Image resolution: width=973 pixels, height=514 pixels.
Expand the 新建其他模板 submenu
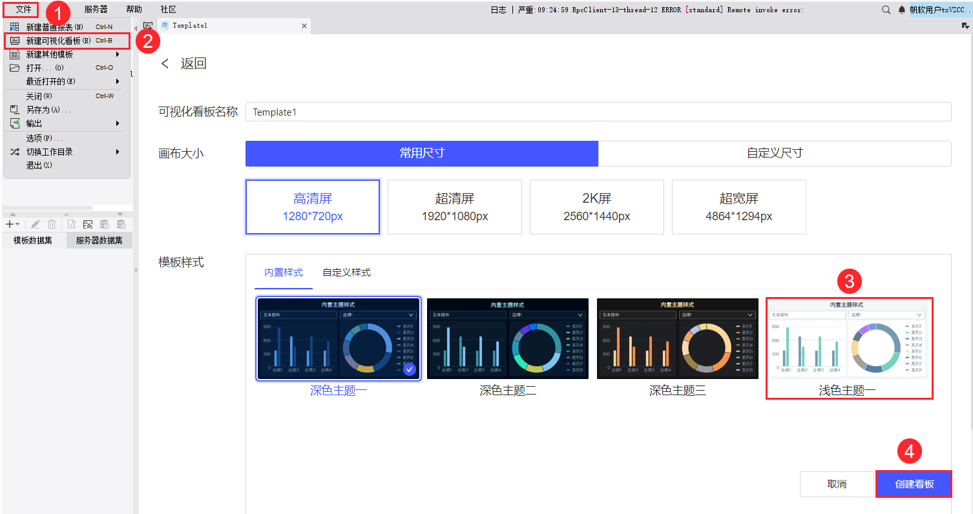tap(67, 54)
